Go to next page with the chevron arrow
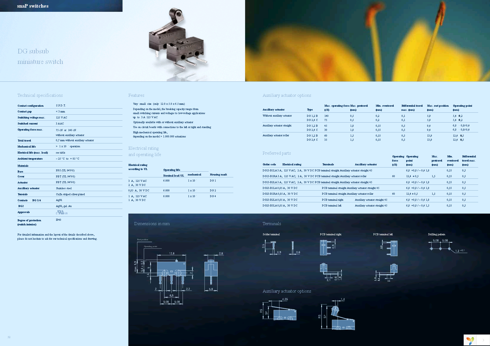The image size is (490, 346). 483,340
